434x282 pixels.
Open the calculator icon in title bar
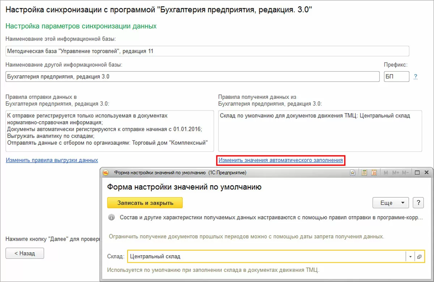[x=365, y=173]
